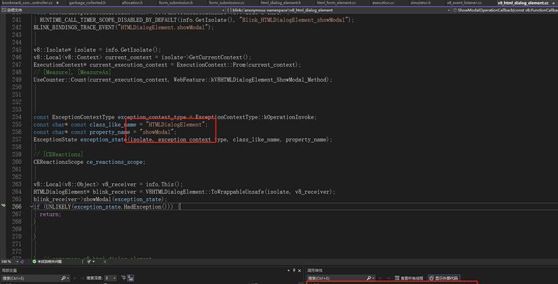Click the current statement arrow at line 266
Screen dimensions: 558x284
[x=4, y=206]
